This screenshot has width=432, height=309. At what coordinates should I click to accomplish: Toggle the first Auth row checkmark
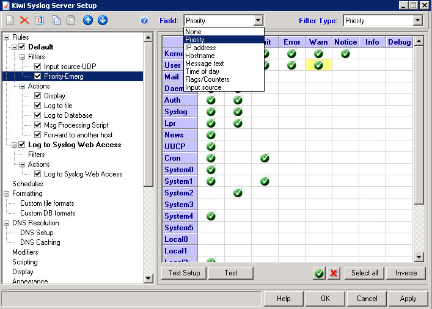(211, 100)
